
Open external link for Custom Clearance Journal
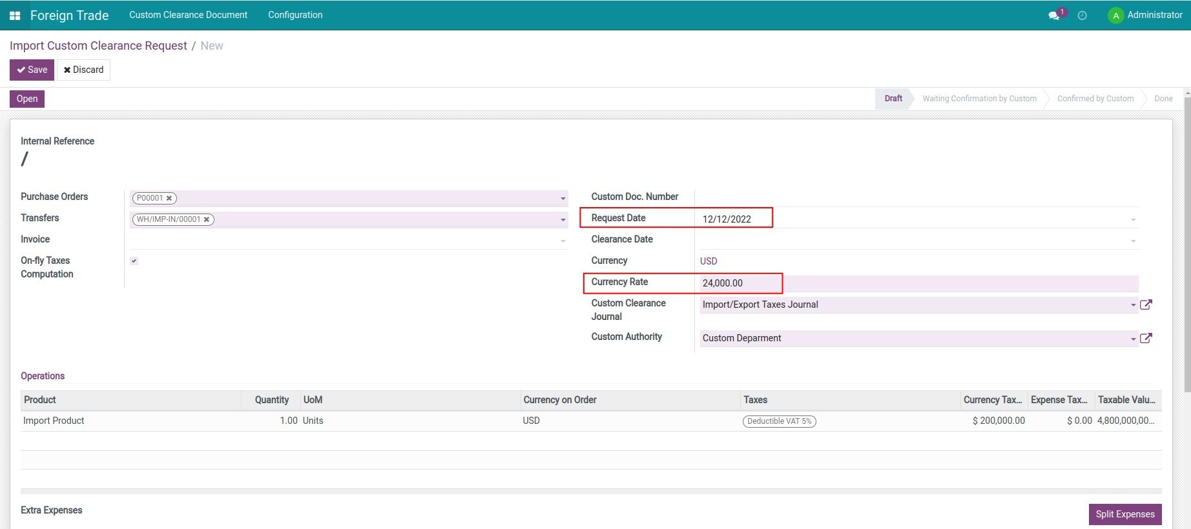pyautogui.click(x=1146, y=304)
